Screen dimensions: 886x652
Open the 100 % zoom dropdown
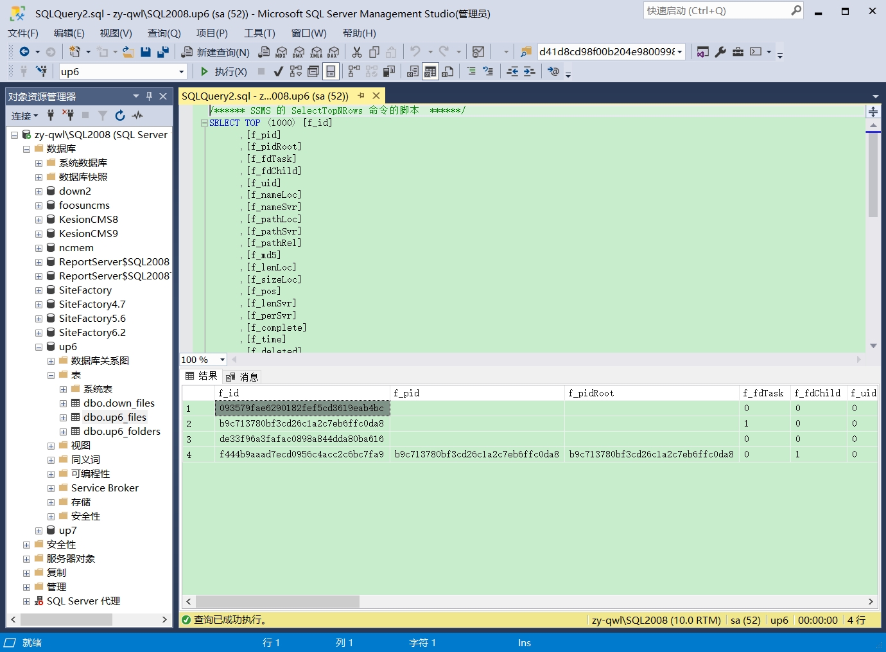(x=222, y=360)
